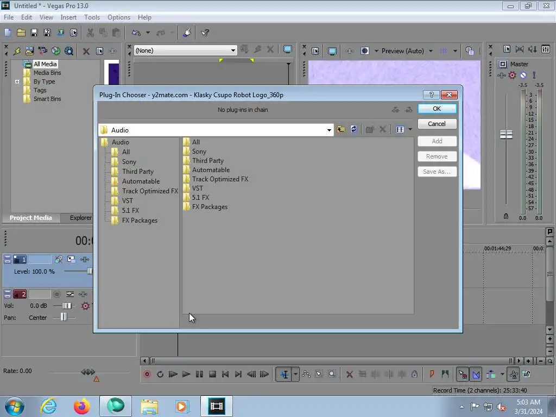Open the Tools menu
Viewport: 556px width, 417px height.
(92, 17)
